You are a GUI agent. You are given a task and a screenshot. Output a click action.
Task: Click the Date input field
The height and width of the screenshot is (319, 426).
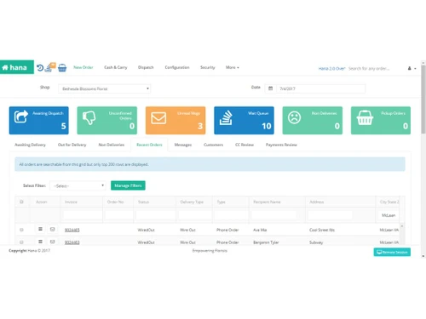coord(320,88)
